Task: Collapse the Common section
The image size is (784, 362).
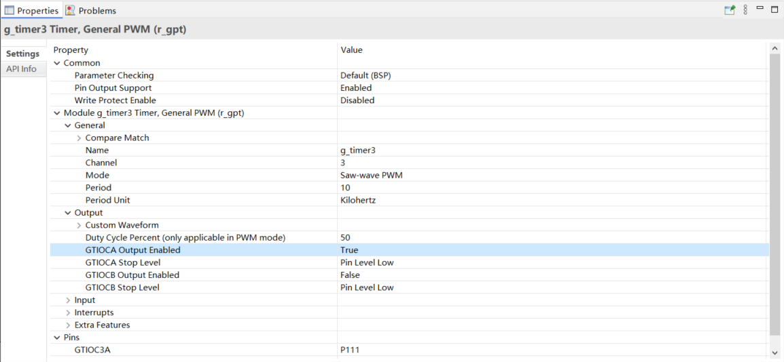Action: (57, 63)
